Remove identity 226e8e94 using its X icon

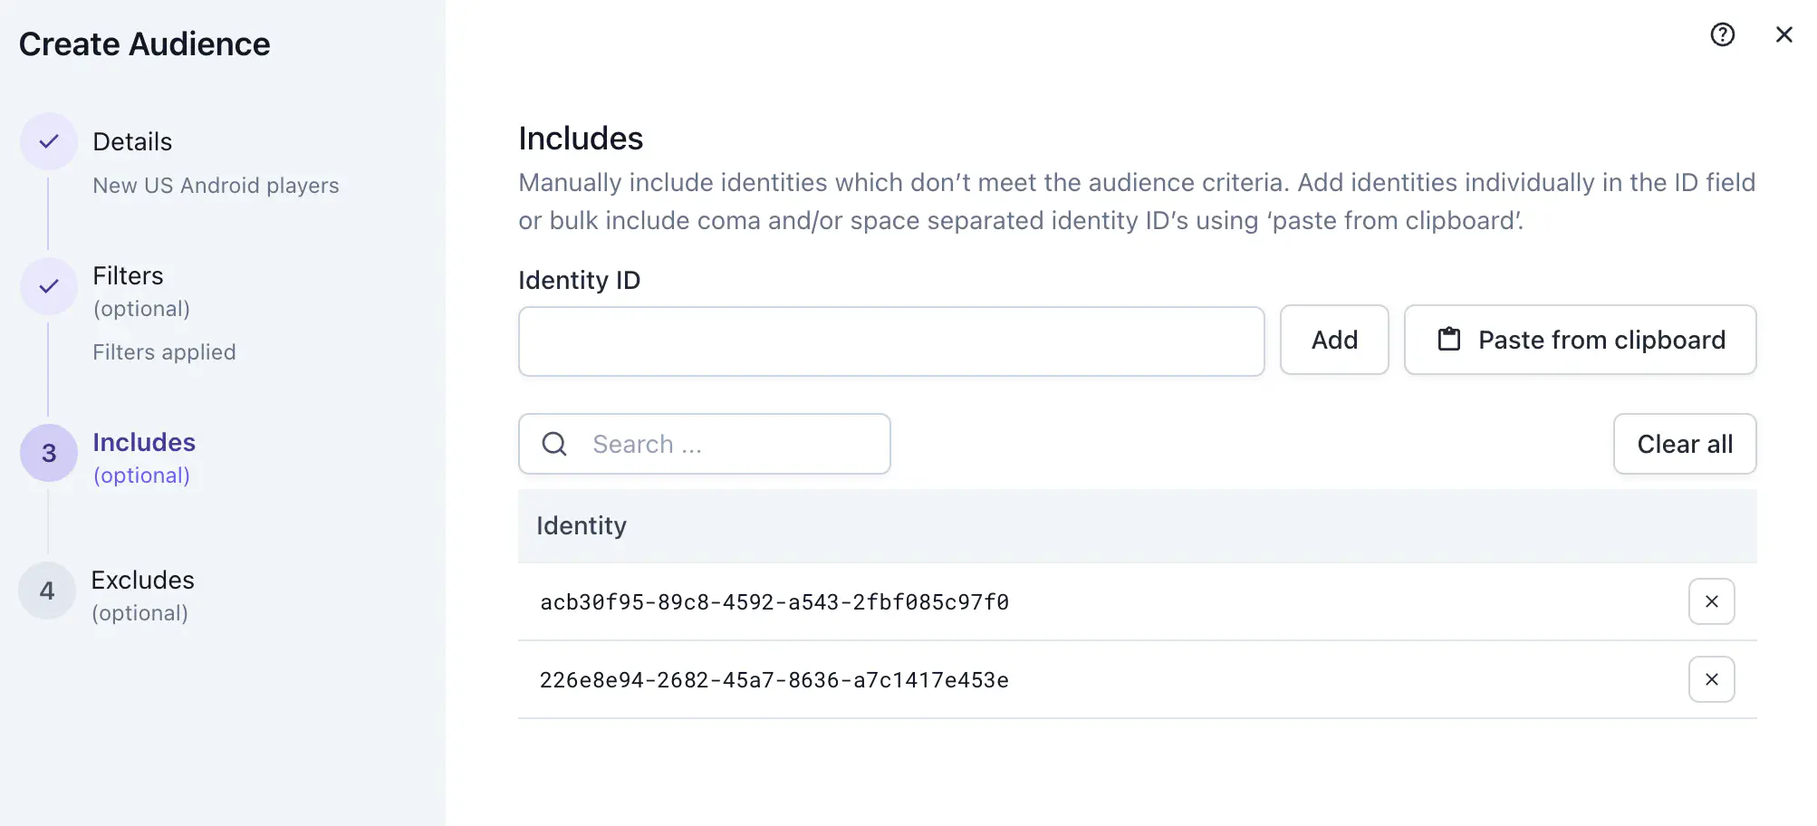coord(1711,679)
